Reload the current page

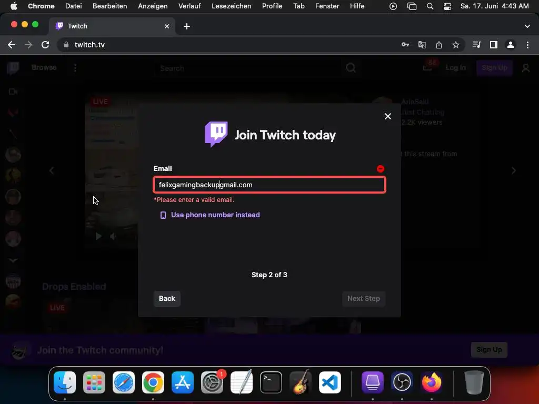[x=45, y=45]
